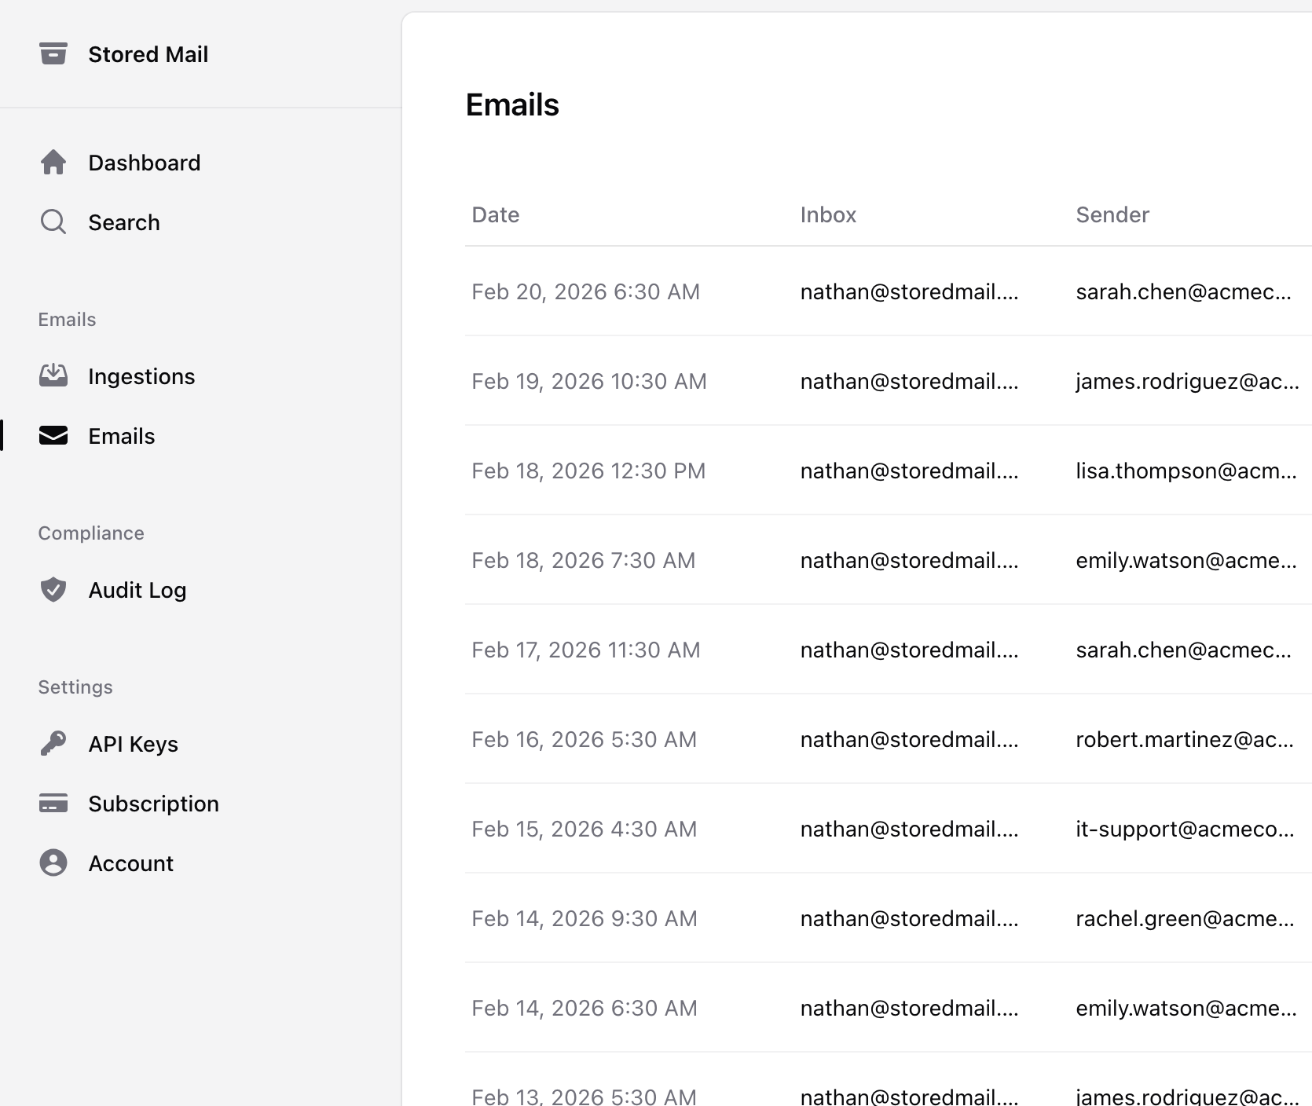Image resolution: width=1312 pixels, height=1106 pixels.
Task: Click the Inbox column header
Action: point(827,215)
